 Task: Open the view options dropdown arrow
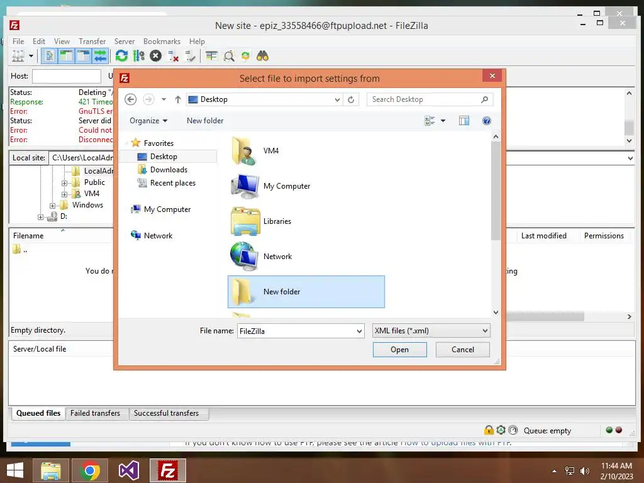(443, 121)
